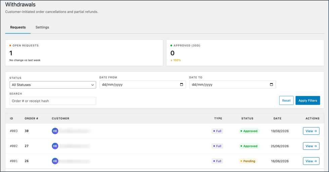The image size is (329, 172).
Task: Click the Status column header
Action: [247, 118]
